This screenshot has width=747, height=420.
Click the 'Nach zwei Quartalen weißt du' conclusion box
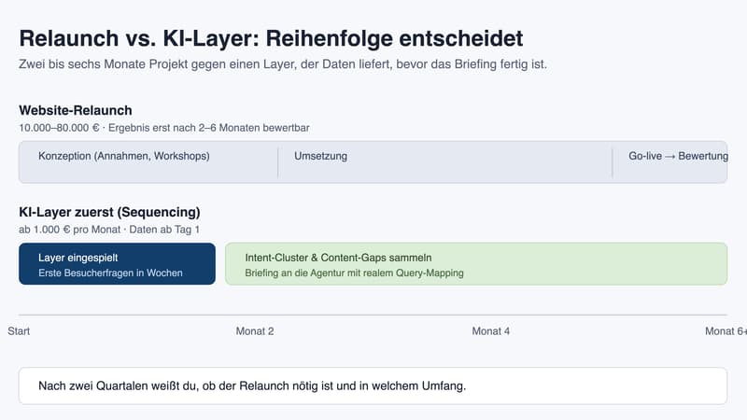[x=373, y=385]
